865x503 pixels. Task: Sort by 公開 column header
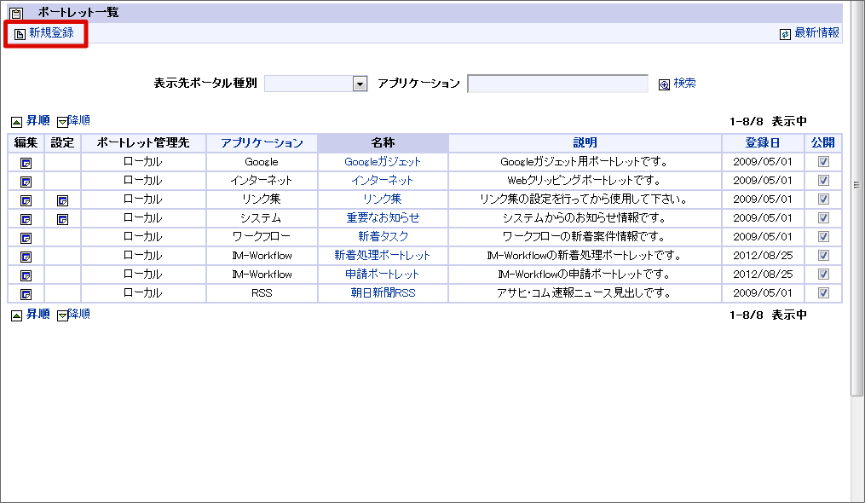click(823, 143)
